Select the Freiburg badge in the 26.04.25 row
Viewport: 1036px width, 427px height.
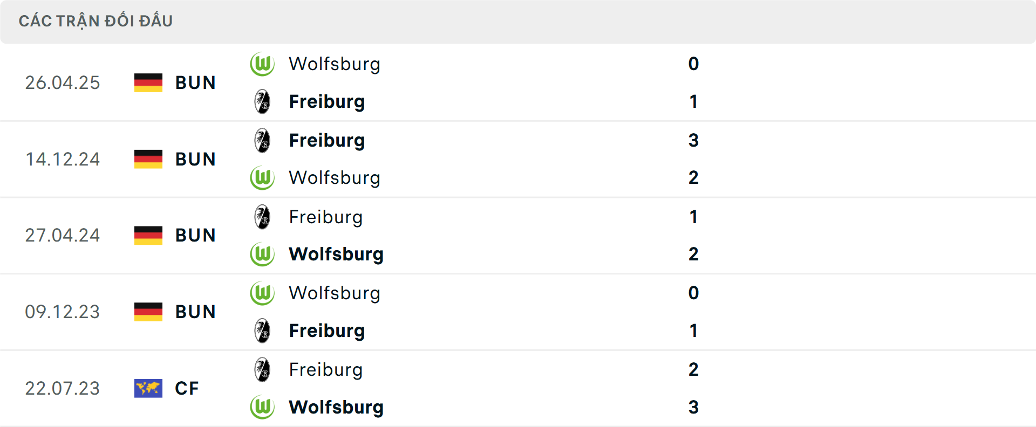click(262, 101)
